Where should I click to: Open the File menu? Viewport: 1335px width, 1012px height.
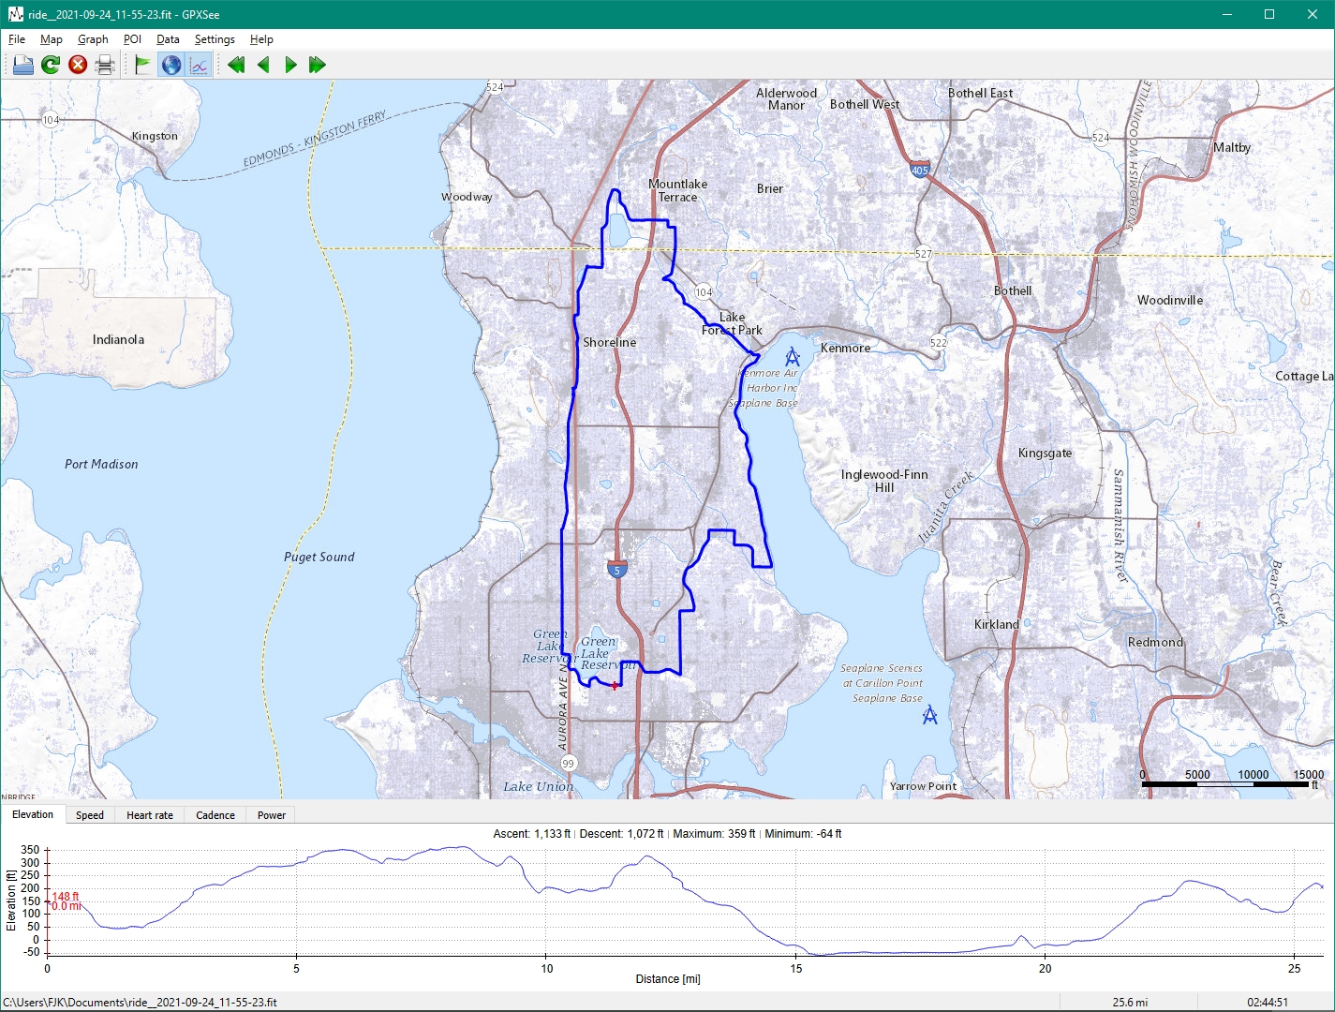click(x=17, y=39)
